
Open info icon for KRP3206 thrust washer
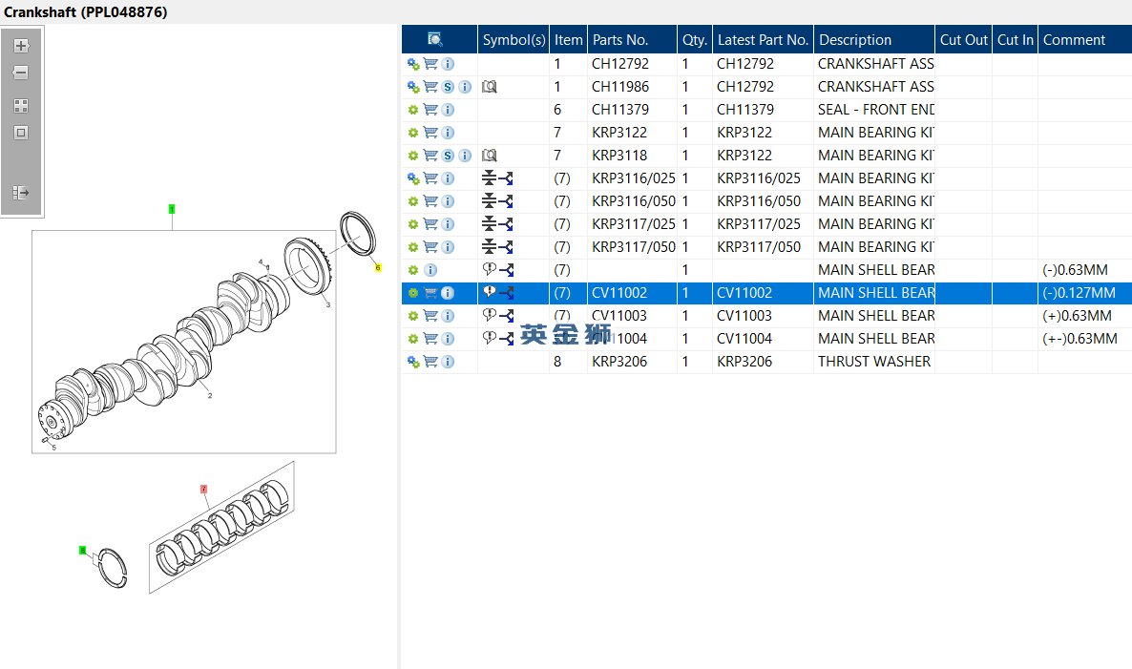(x=448, y=362)
